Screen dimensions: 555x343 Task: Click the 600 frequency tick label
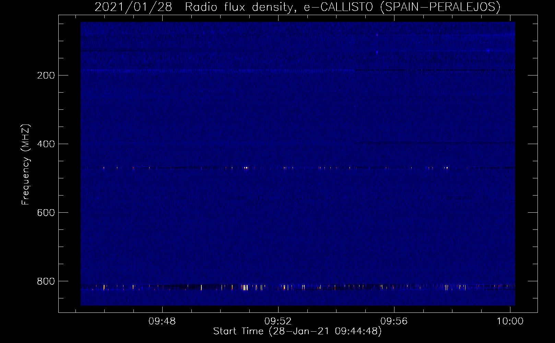(x=46, y=213)
